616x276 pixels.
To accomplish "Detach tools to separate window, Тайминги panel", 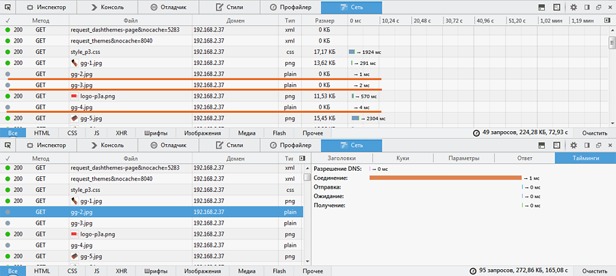I will [598, 145].
